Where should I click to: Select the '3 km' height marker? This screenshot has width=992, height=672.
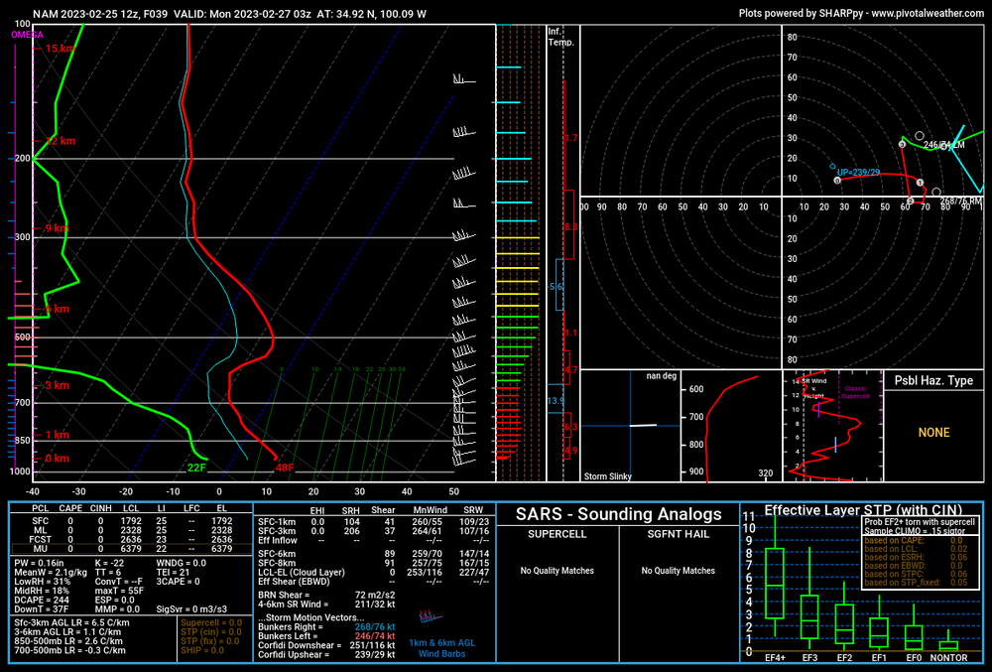[57, 385]
